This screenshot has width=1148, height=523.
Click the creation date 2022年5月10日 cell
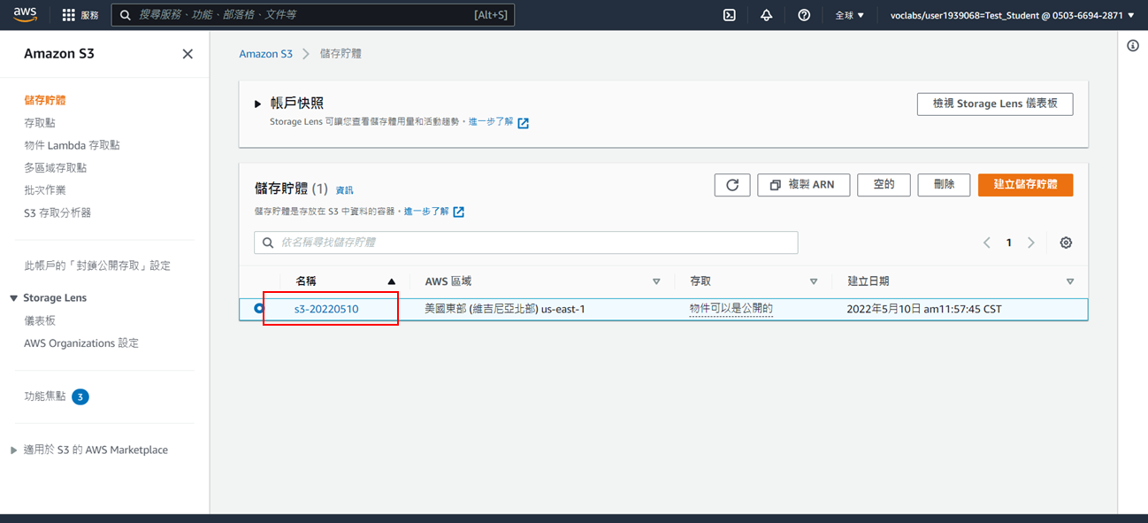pyautogui.click(x=924, y=310)
